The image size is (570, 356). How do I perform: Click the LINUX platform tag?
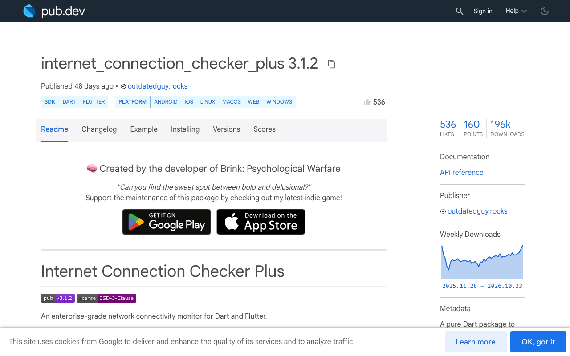208,102
